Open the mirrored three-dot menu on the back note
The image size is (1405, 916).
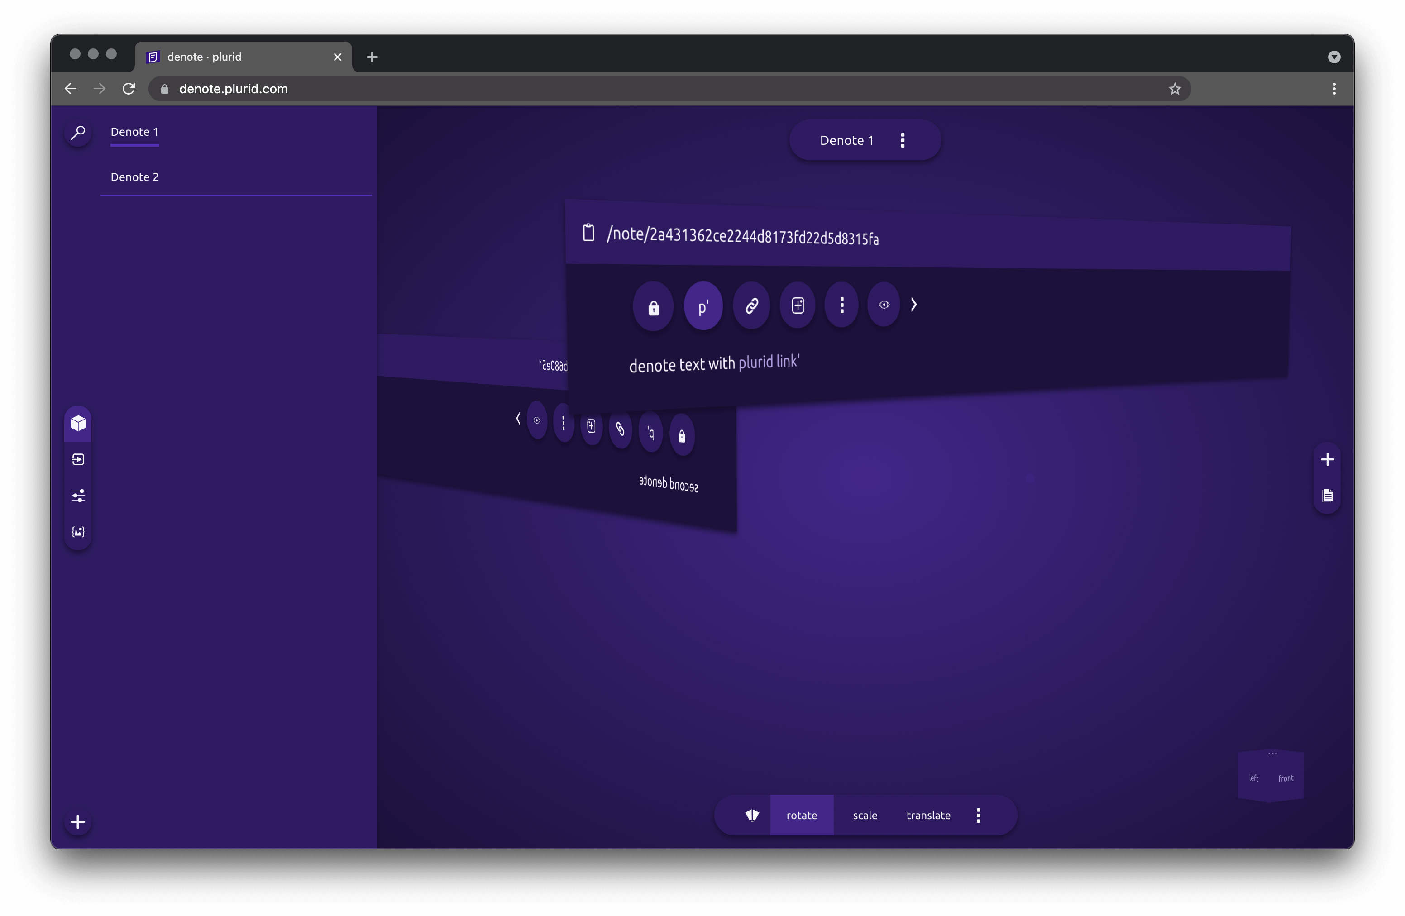point(563,423)
